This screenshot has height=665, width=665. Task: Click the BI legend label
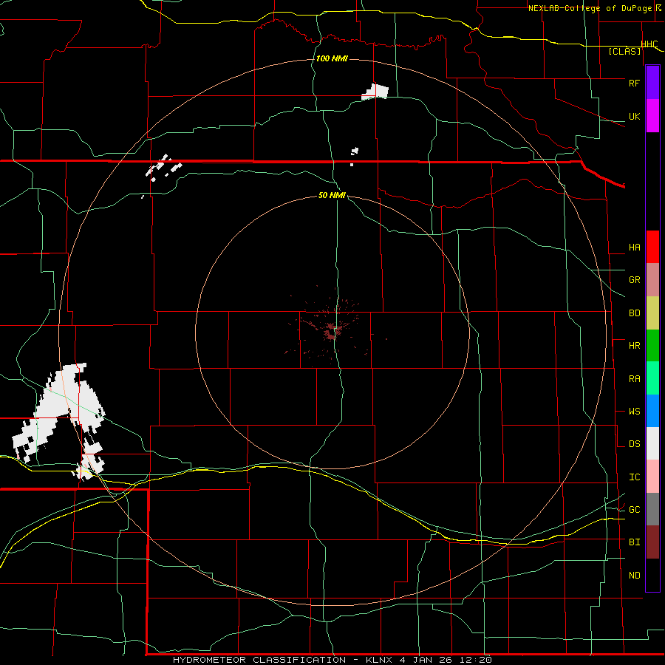[x=634, y=542]
